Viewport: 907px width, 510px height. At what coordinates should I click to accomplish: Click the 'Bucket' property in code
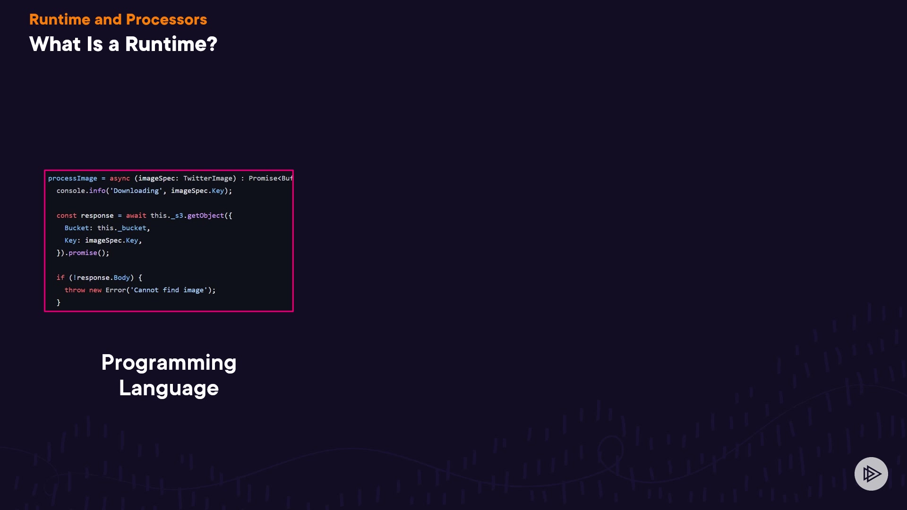77,228
